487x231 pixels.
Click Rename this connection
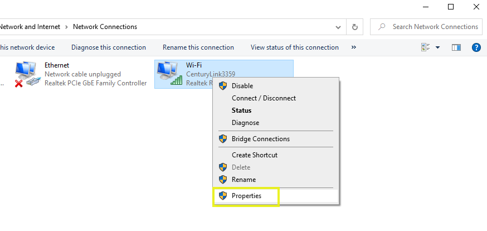[x=198, y=47]
